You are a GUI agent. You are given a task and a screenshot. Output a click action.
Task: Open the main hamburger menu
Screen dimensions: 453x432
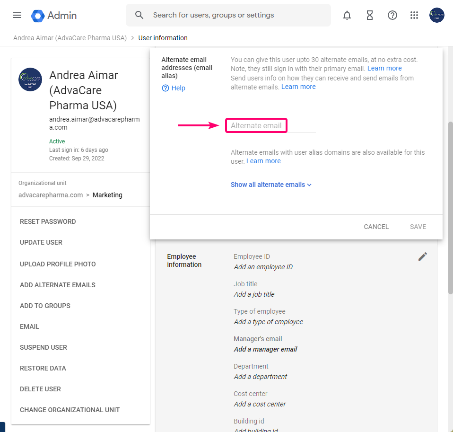coord(17,15)
